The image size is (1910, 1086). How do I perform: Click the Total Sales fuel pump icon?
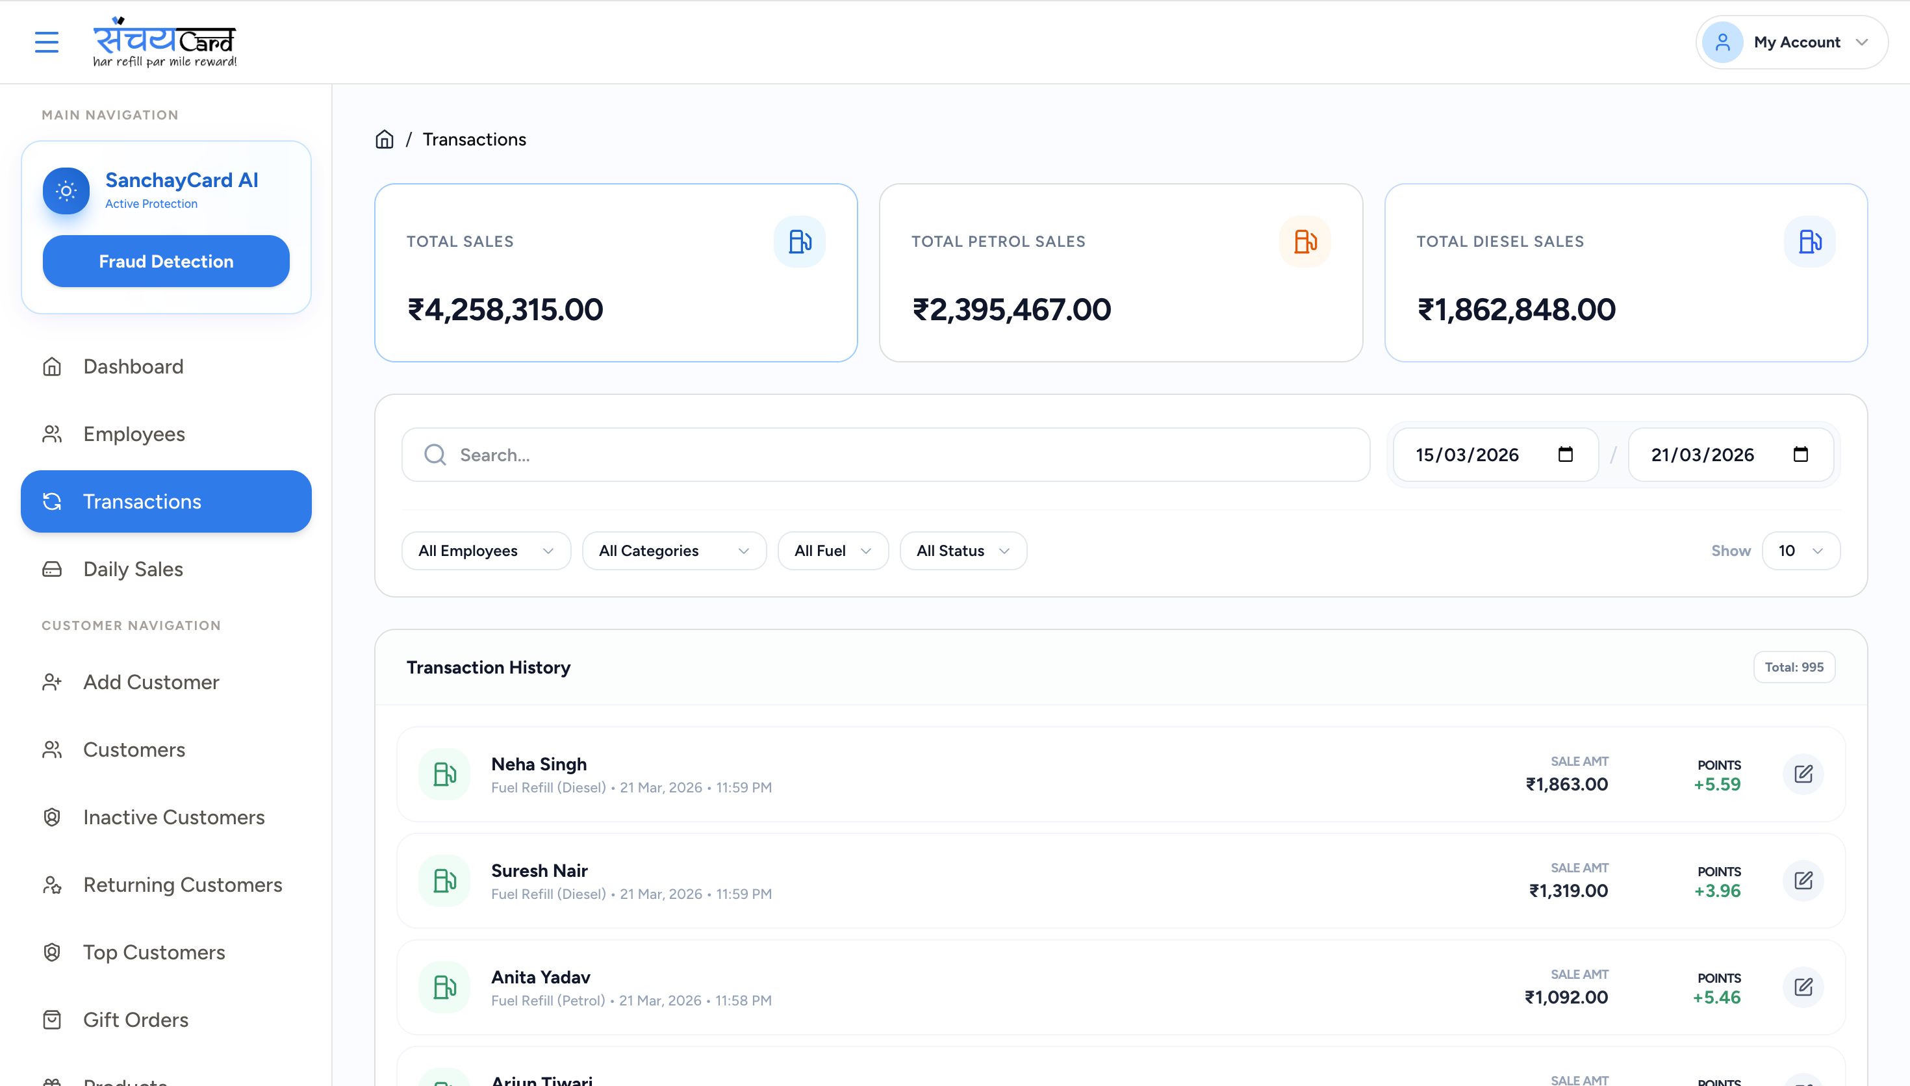pos(800,242)
